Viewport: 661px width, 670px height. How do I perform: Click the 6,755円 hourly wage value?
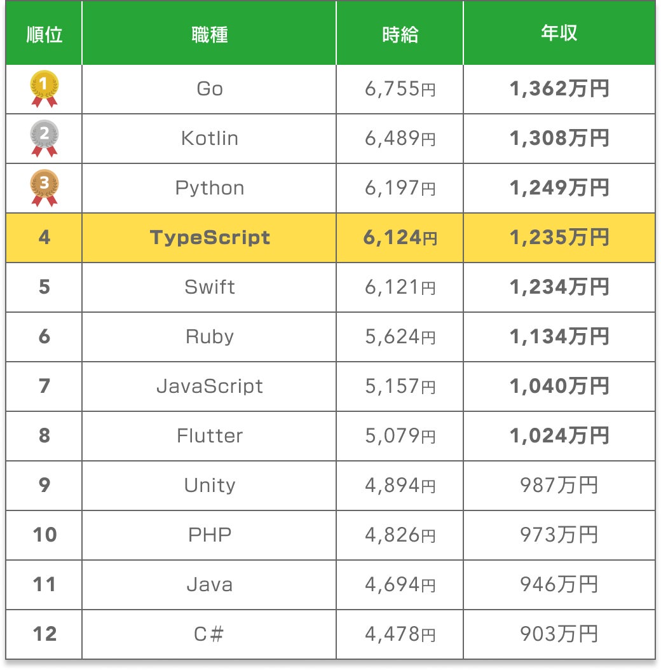400,89
